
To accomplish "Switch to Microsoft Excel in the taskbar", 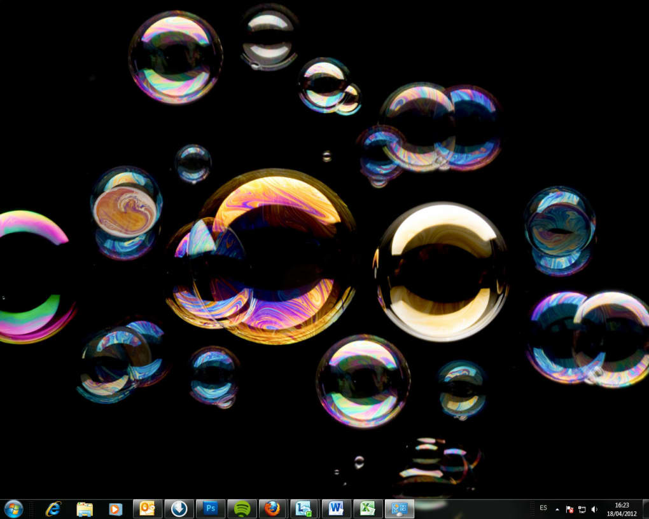I will (x=368, y=509).
